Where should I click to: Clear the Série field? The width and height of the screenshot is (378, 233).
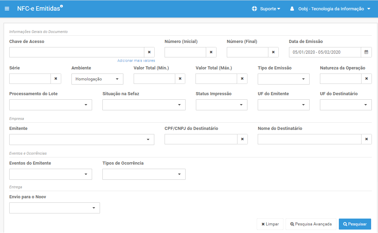56,79
